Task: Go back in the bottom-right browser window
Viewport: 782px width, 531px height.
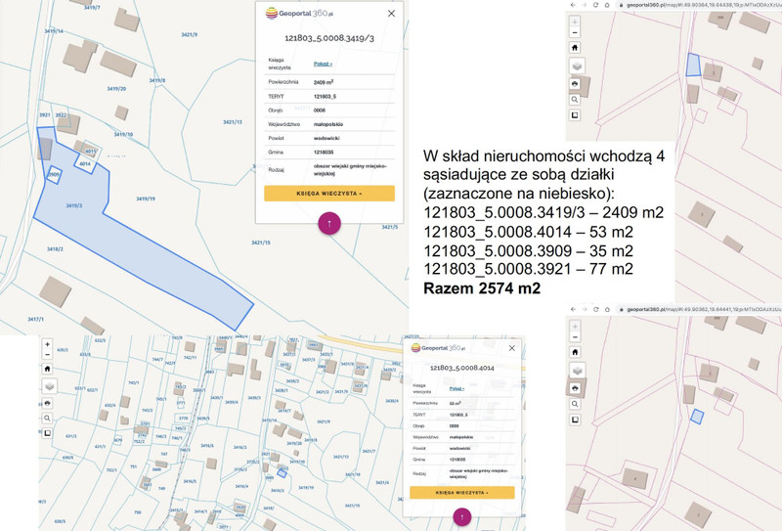Action: 572,309
